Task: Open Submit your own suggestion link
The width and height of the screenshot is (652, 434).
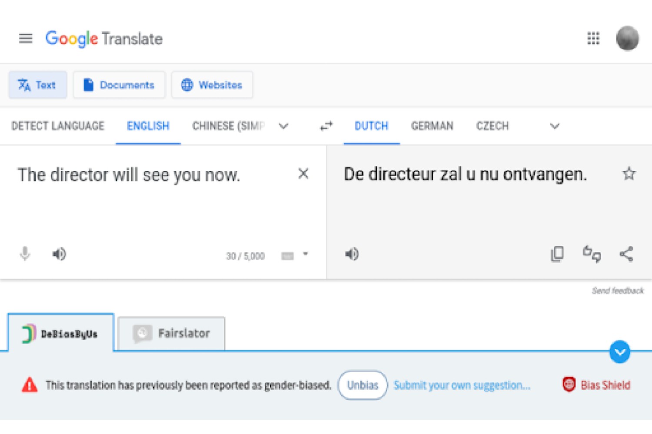Action: pos(462,385)
